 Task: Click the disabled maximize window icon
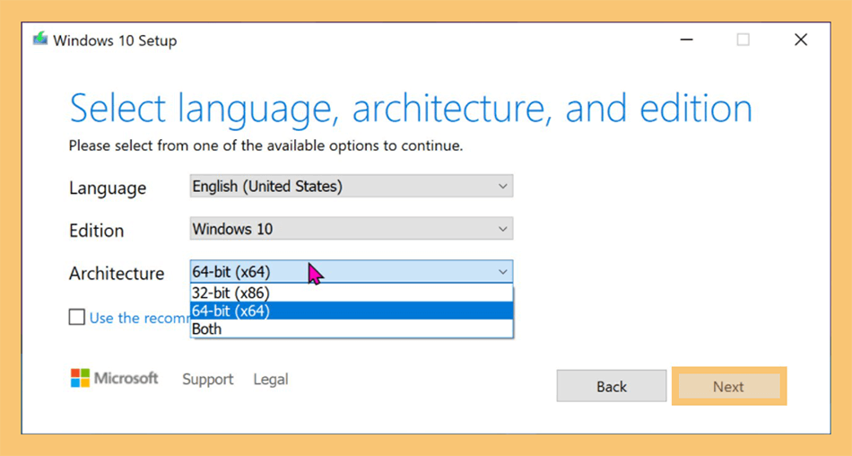pos(743,39)
